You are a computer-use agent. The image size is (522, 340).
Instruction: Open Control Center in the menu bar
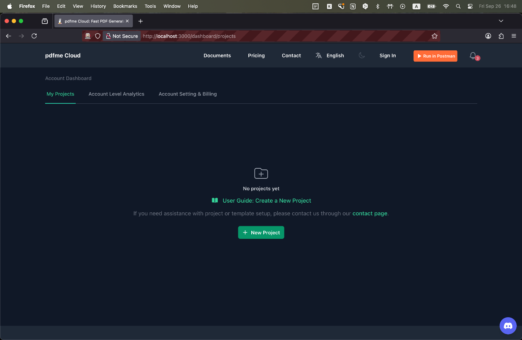click(470, 6)
